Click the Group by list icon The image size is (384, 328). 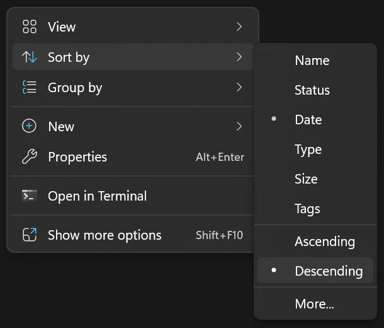point(30,88)
